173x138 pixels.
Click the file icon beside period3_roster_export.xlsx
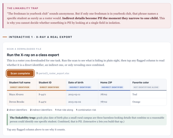[x=37, y=73]
